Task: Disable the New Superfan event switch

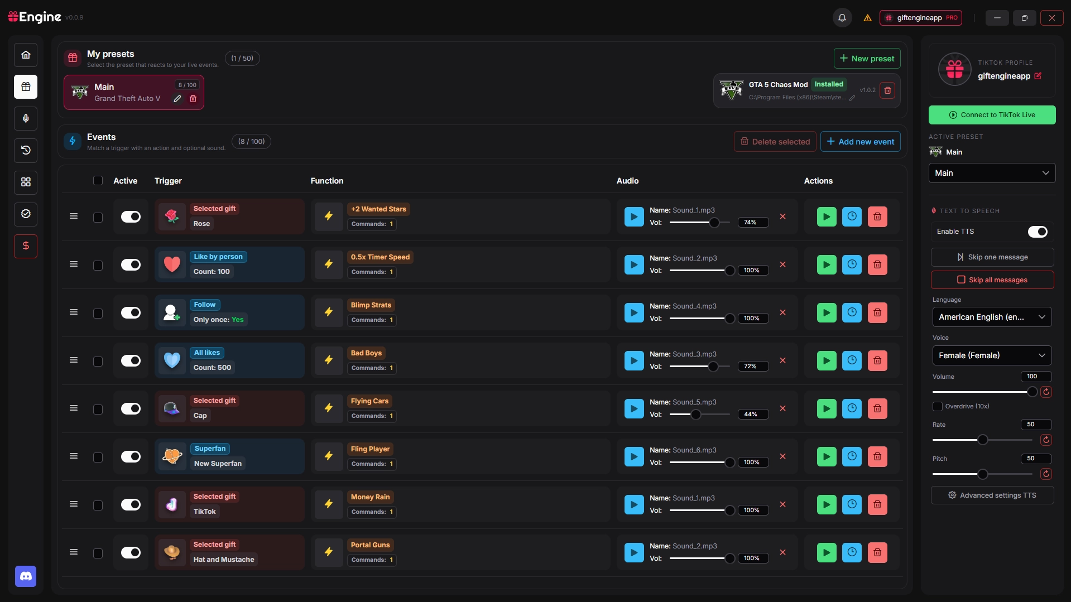Action: 131,456
